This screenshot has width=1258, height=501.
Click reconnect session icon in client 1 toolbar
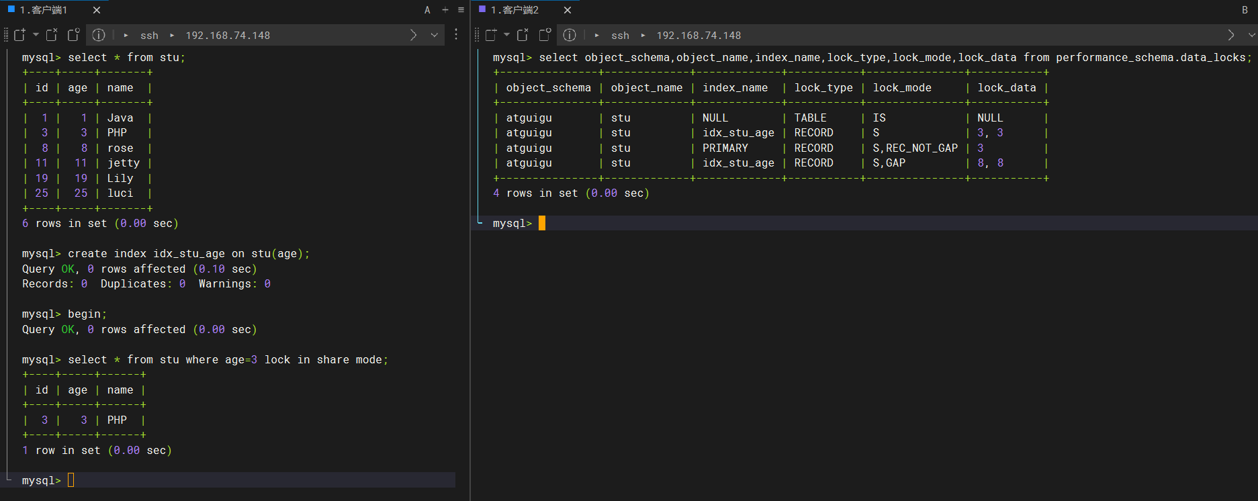(74, 35)
